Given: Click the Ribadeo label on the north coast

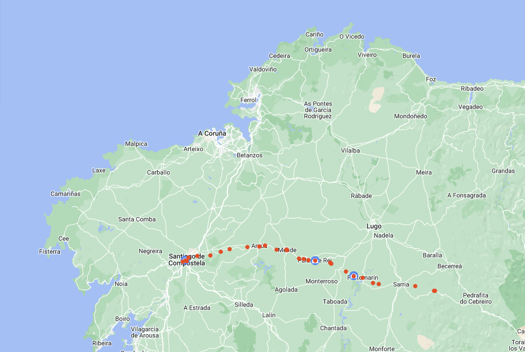Looking at the screenshot, I should tap(472, 89).
